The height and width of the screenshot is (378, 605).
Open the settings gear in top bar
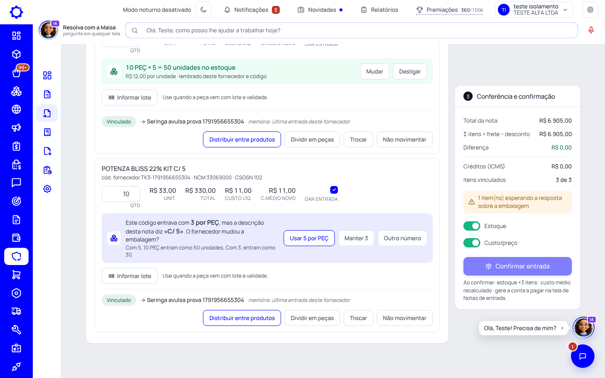coord(590,10)
